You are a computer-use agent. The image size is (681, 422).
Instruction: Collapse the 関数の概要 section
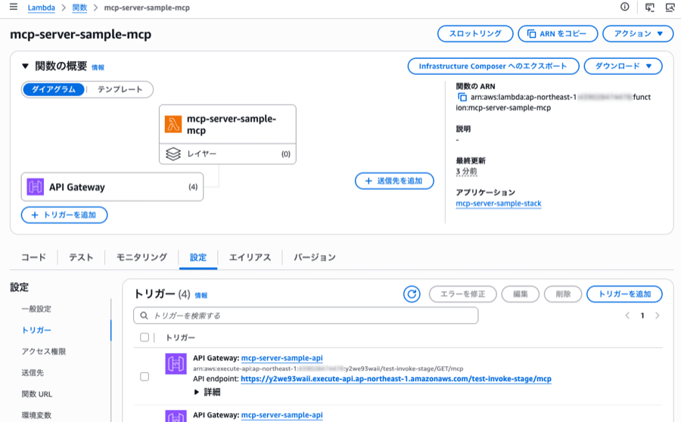(25, 67)
